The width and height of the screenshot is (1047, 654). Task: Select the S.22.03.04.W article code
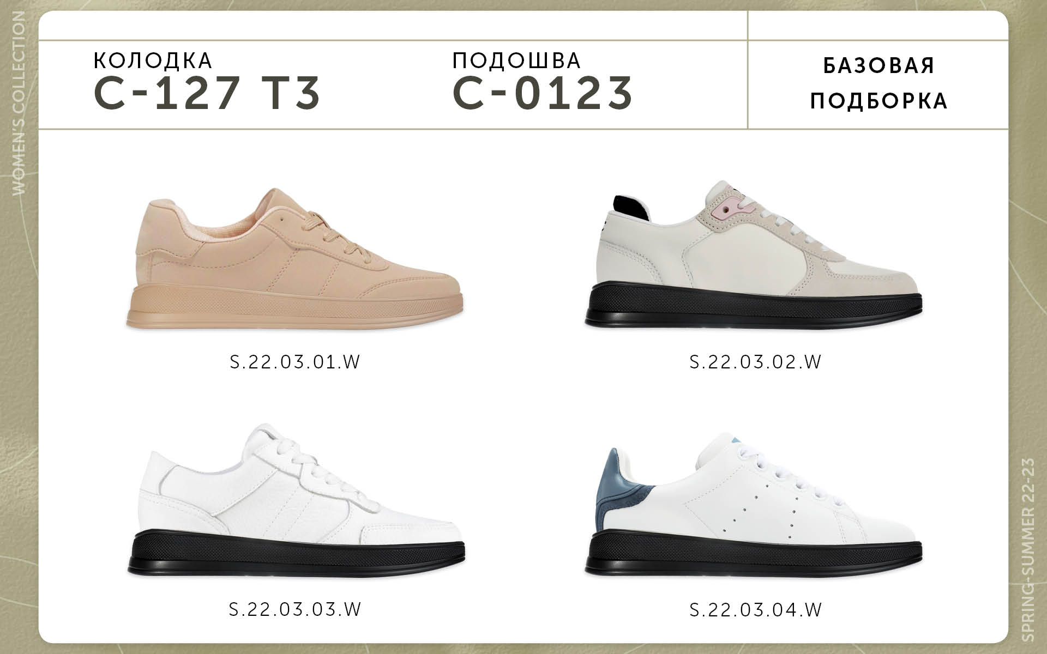tap(755, 609)
